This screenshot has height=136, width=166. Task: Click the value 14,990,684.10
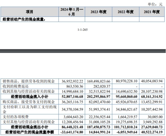point(73,91)
